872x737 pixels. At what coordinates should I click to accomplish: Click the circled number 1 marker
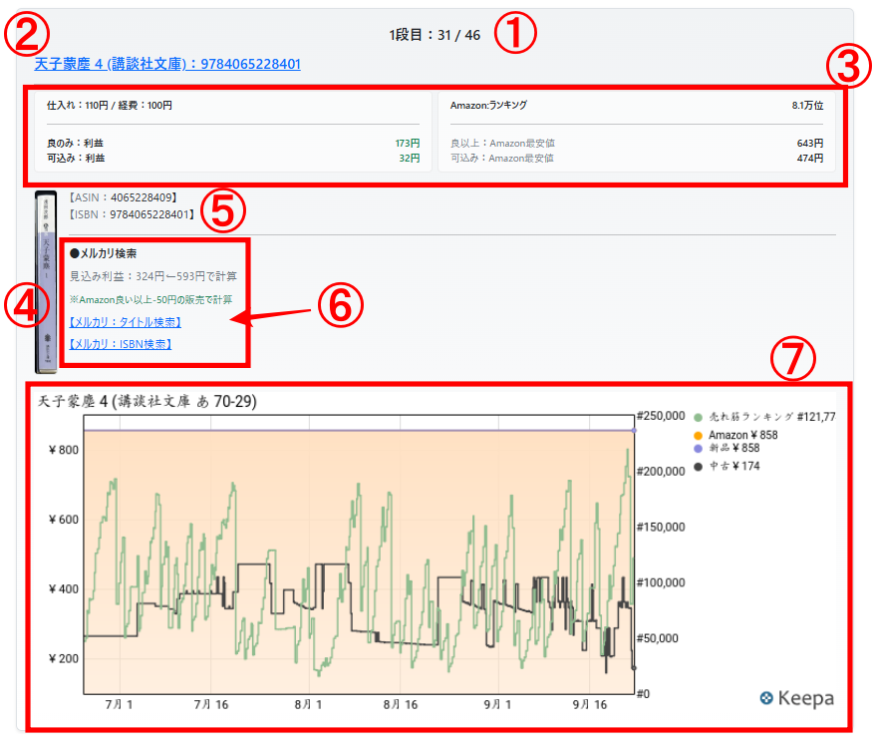tap(517, 36)
